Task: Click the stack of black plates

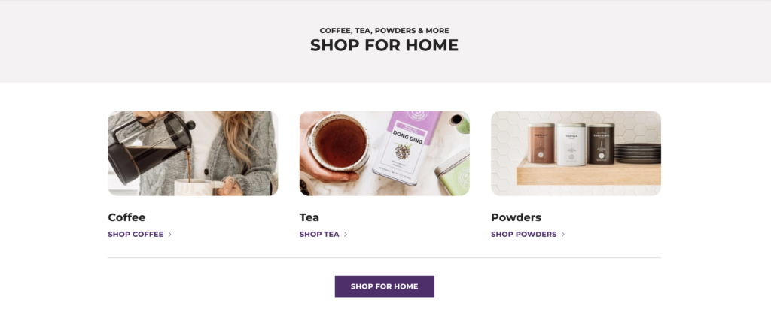Action: pos(638,153)
